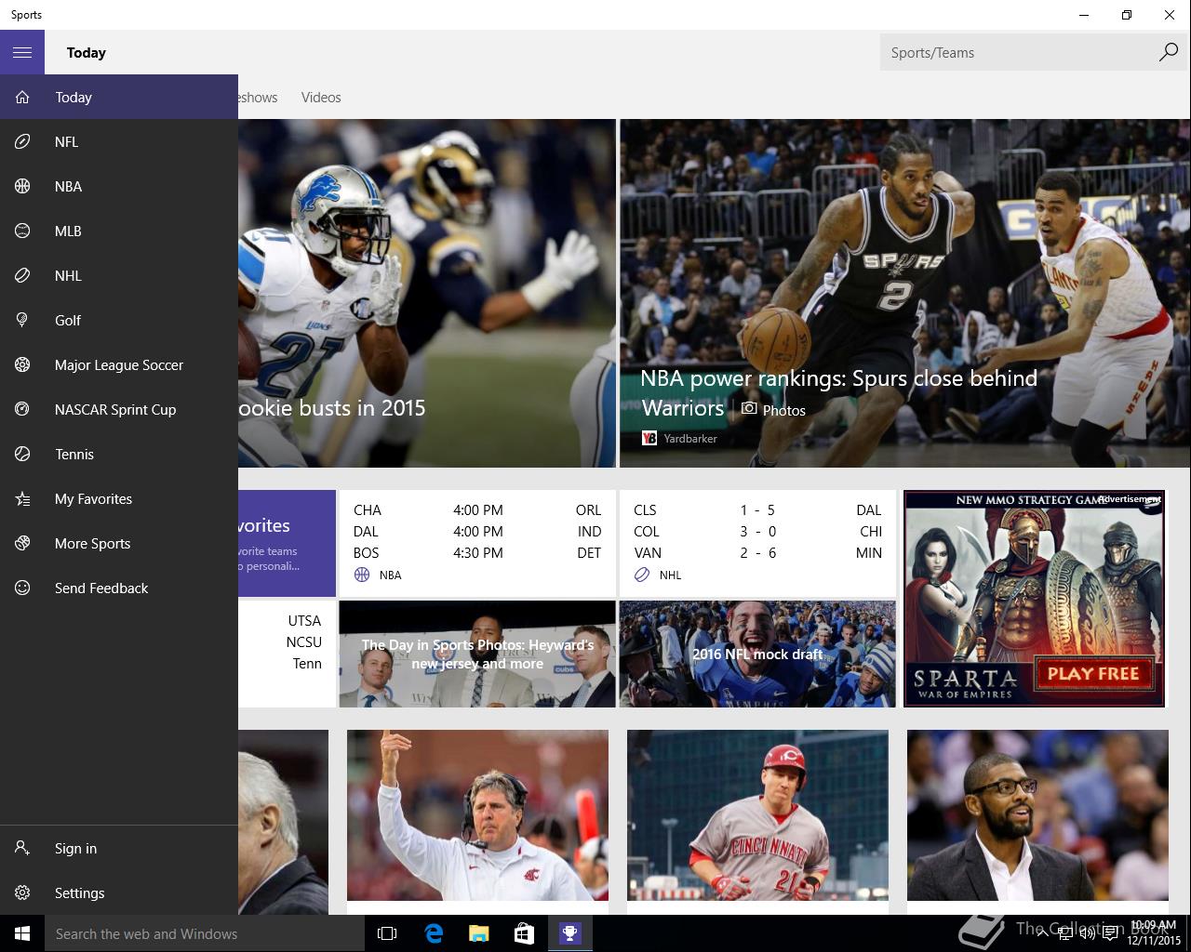This screenshot has height=952, width=1191.
Task: Open the Lions rookie busts in 2015 story
Action: click(427, 293)
